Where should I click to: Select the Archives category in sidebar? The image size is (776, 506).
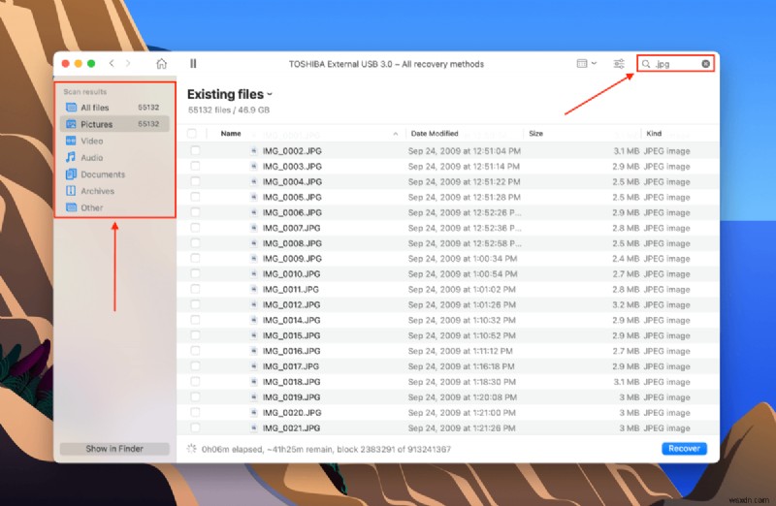[x=114, y=191]
